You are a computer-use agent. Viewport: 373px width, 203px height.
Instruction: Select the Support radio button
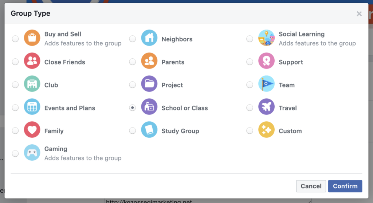tap(250, 62)
